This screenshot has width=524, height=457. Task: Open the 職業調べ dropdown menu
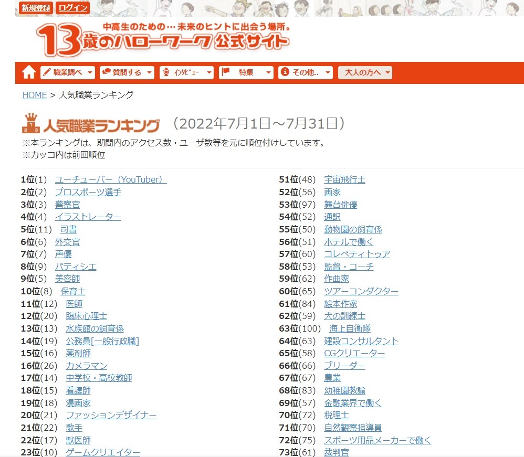pos(68,72)
